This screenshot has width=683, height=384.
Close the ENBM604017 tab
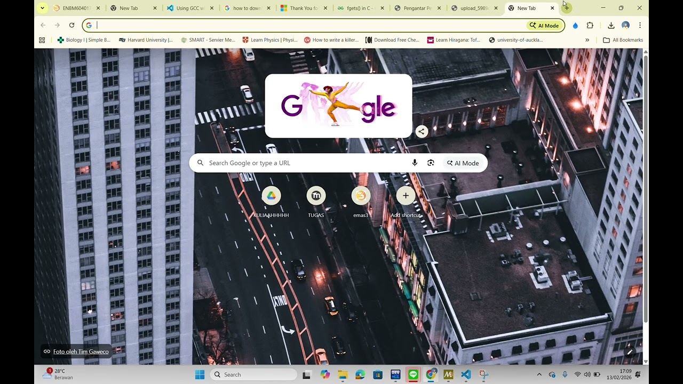pos(98,8)
